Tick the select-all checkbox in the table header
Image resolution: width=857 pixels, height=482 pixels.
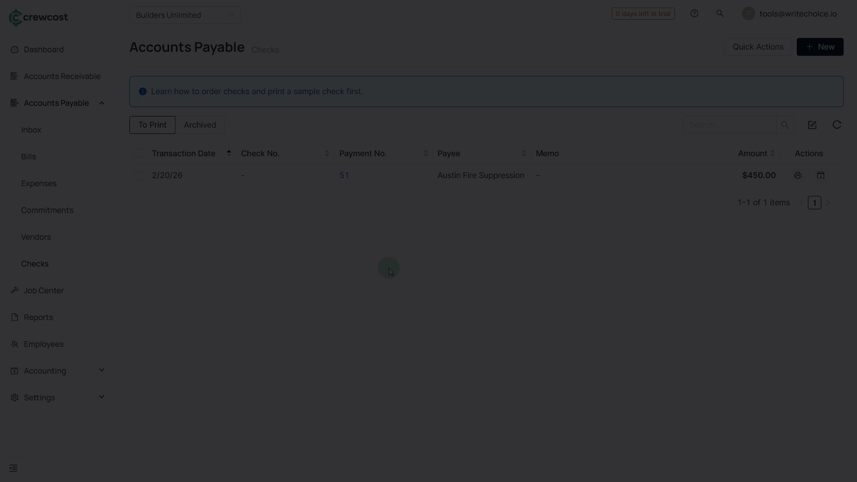coord(138,154)
